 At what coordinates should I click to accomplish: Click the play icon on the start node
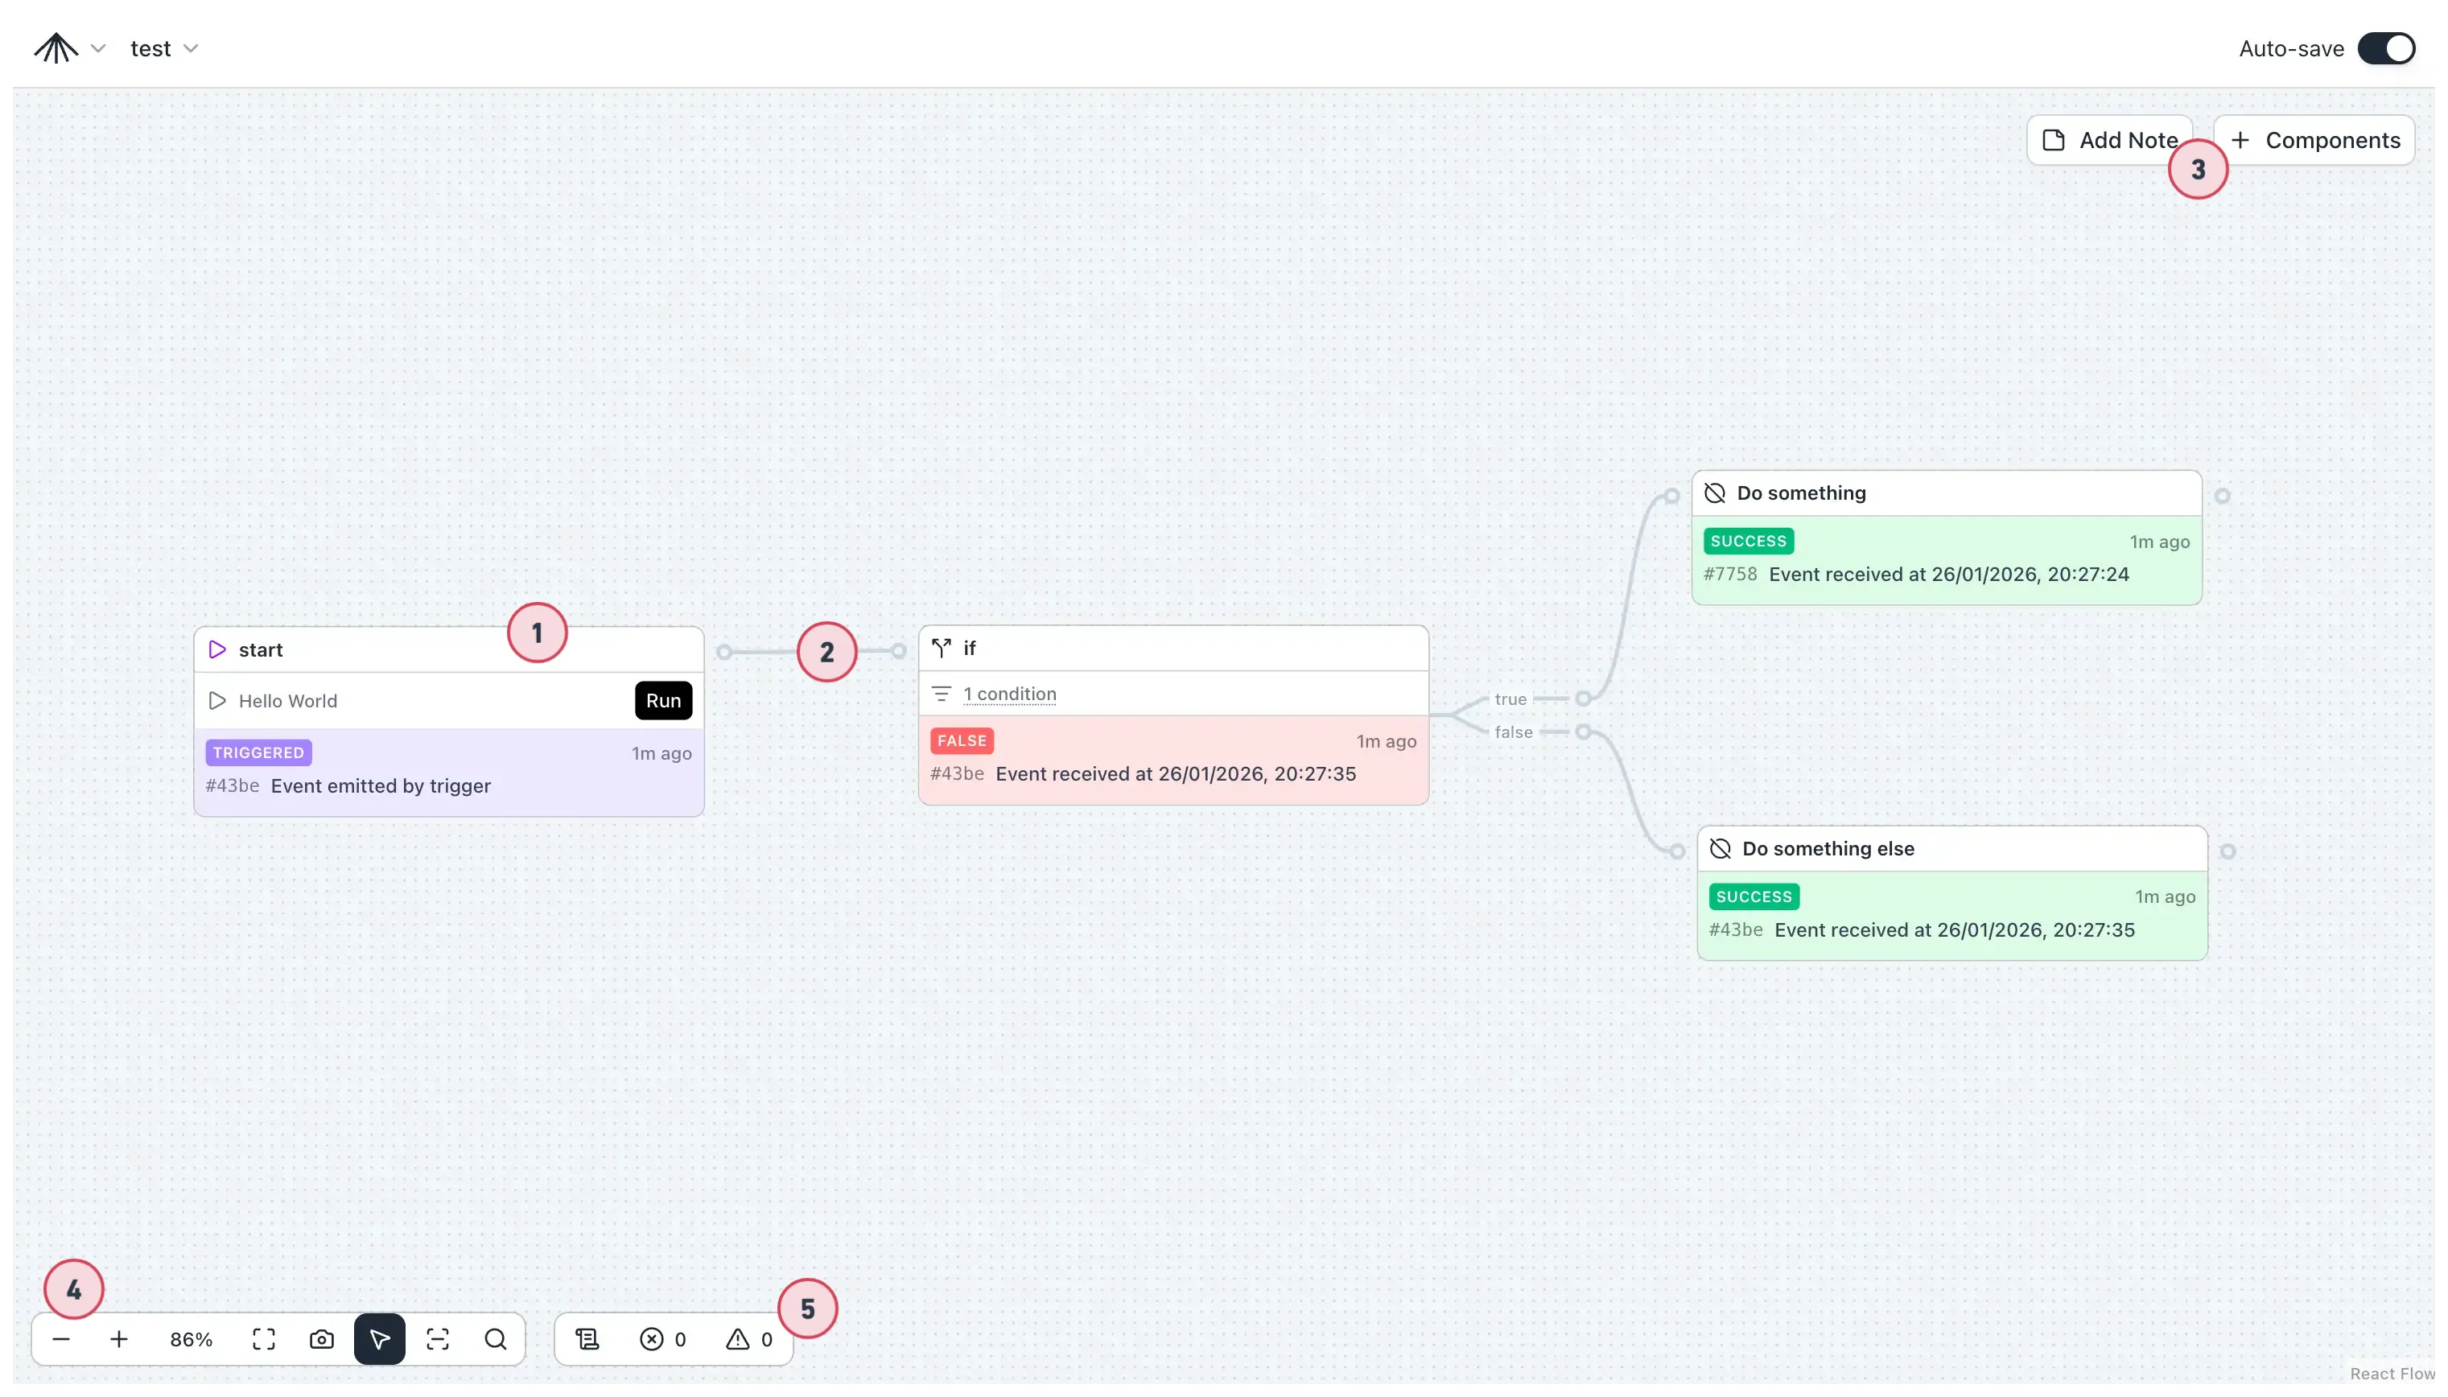[216, 649]
